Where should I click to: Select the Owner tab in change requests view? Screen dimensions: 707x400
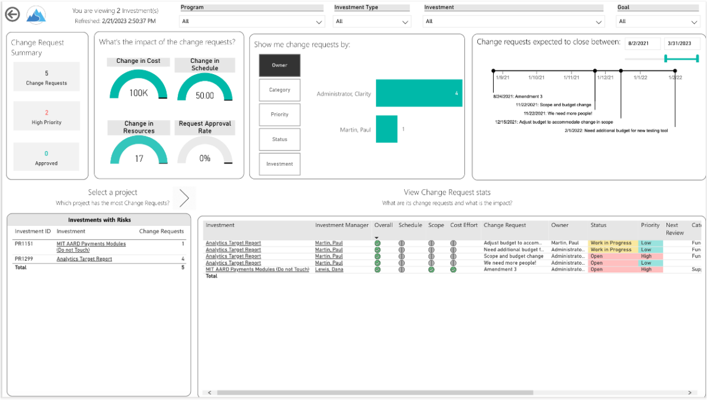[x=279, y=65]
